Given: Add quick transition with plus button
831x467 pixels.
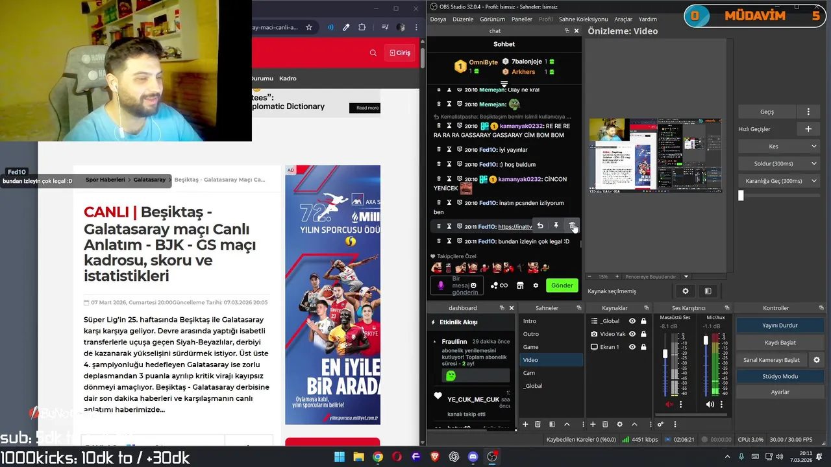Looking at the screenshot, I should pyautogui.click(x=808, y=129).
